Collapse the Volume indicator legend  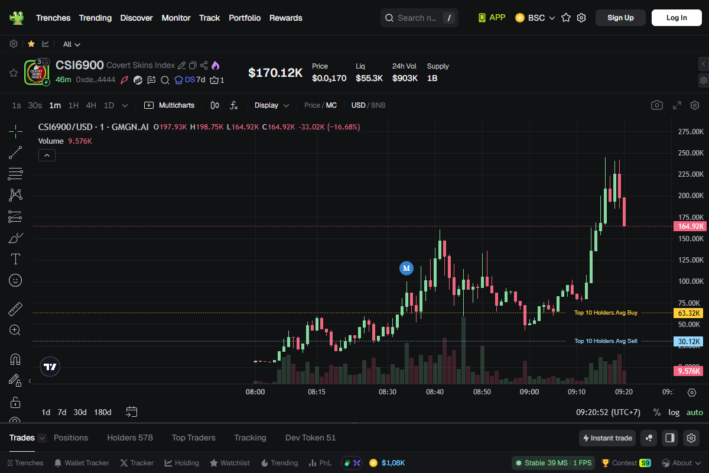coord(47,155)
